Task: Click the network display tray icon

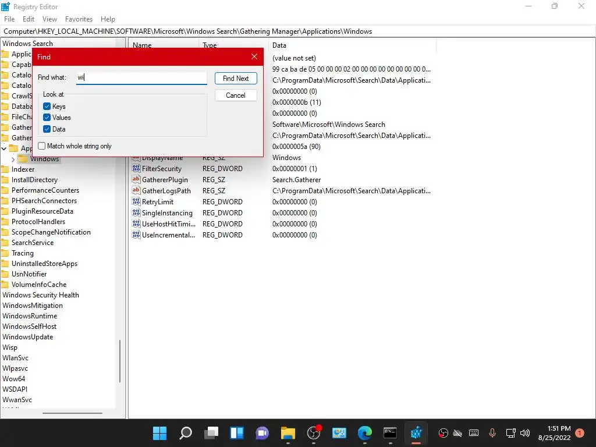Action: (510, 433)
